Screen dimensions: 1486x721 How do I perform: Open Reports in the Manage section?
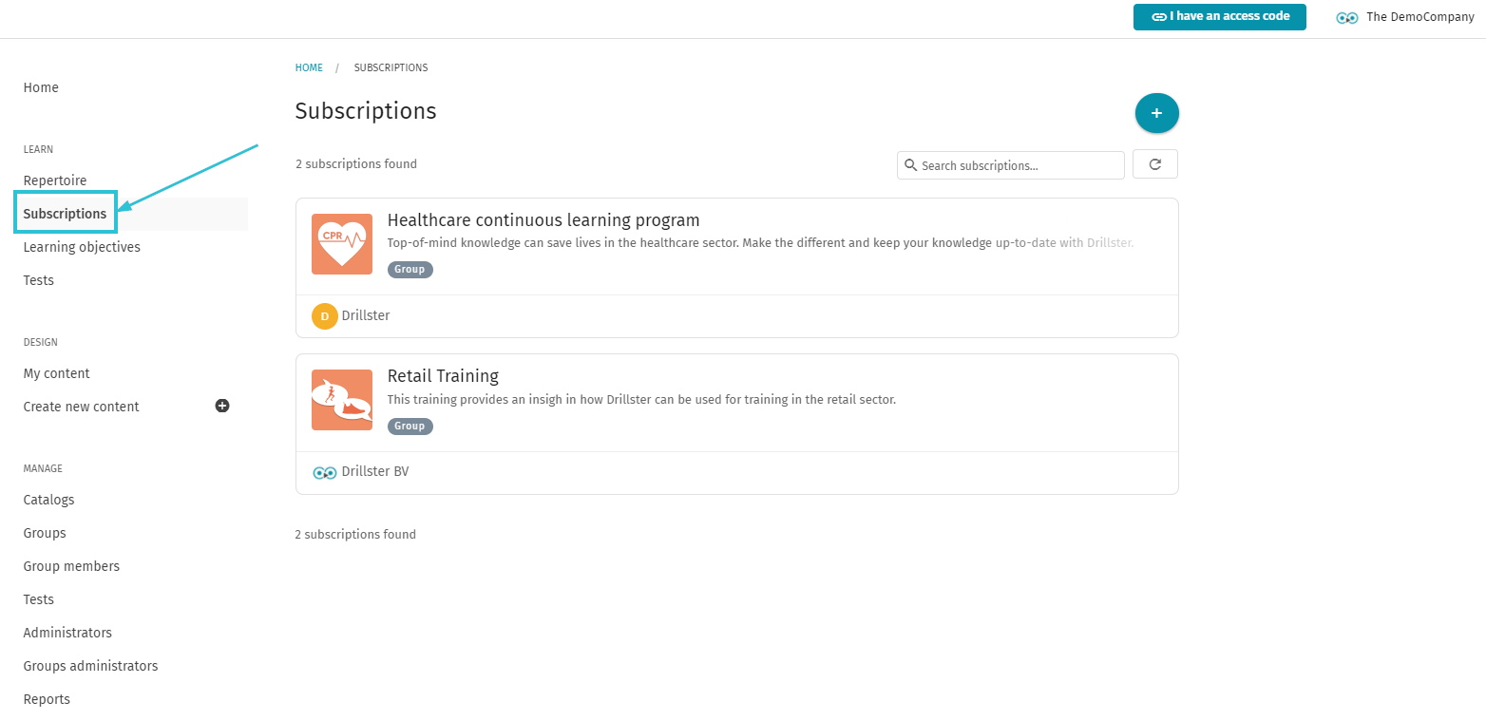[48, 699]
